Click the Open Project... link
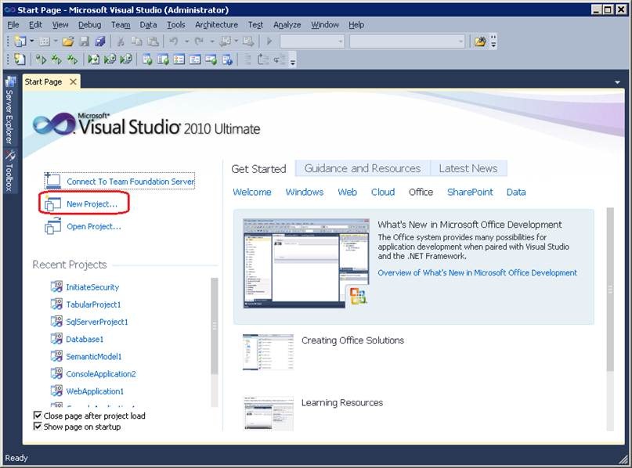 94,227
